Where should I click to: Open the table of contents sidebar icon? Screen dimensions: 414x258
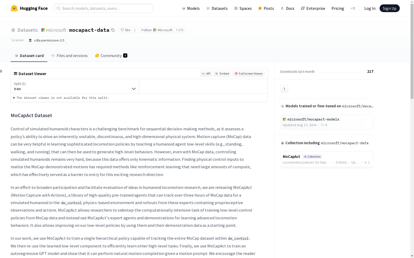pos(1,71)
